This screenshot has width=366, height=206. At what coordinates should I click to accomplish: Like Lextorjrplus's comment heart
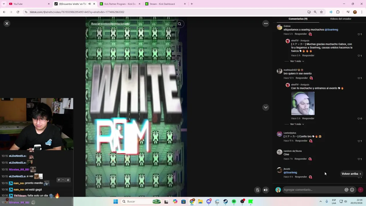pos(359,141)
